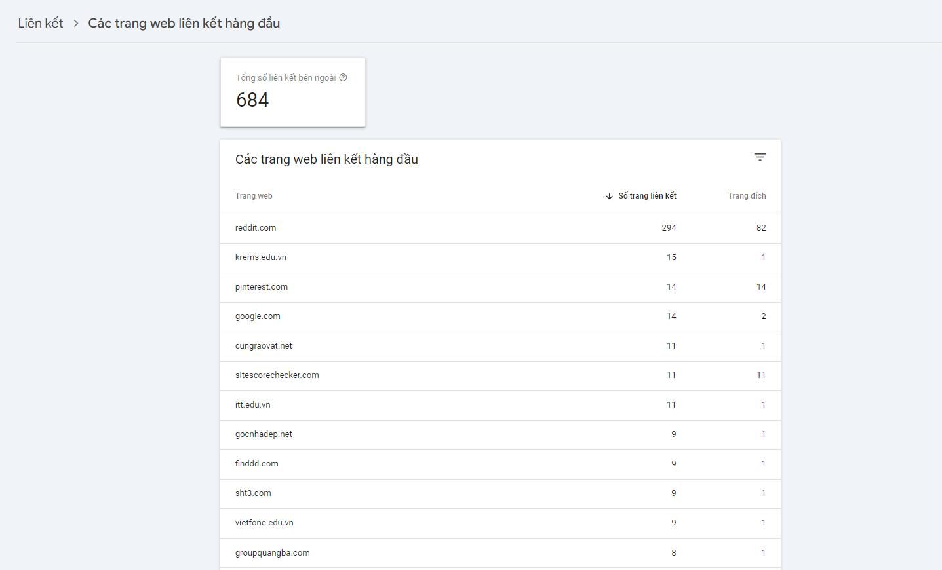The image size is (942, 570).
Task: Select the google.com row
Action: click(x=500, y=316)
